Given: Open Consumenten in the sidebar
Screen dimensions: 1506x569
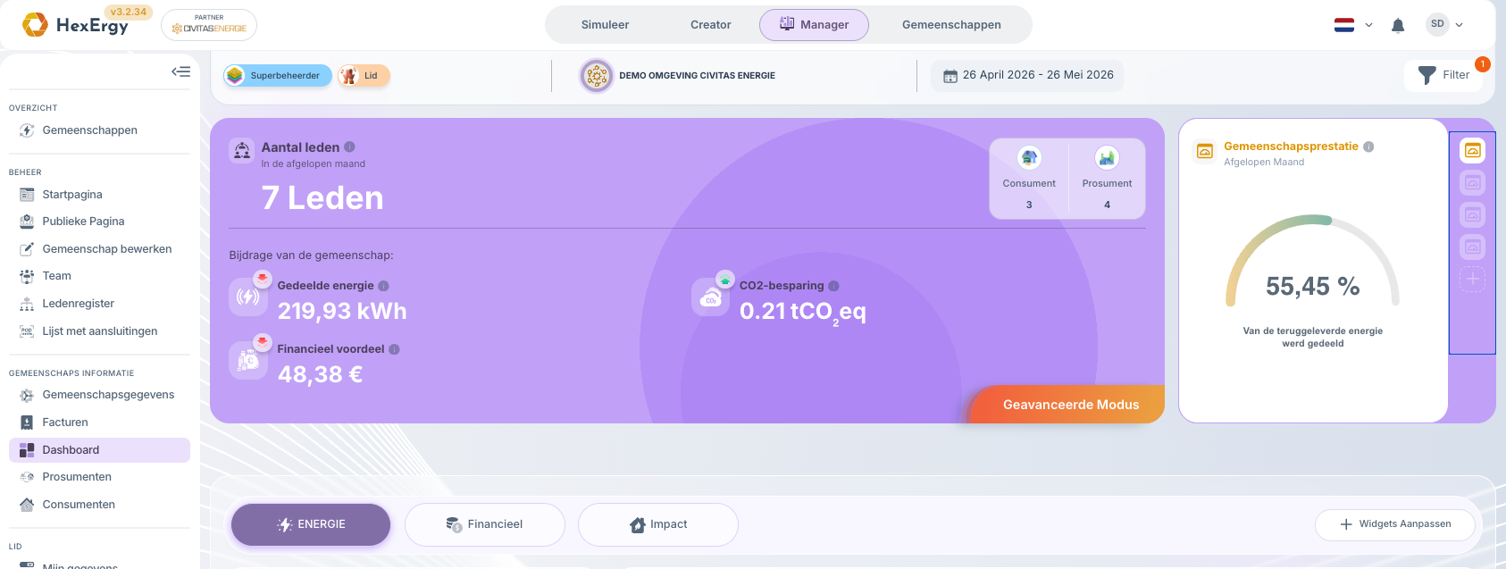Looking at the screenshot, I should point(99,505).
